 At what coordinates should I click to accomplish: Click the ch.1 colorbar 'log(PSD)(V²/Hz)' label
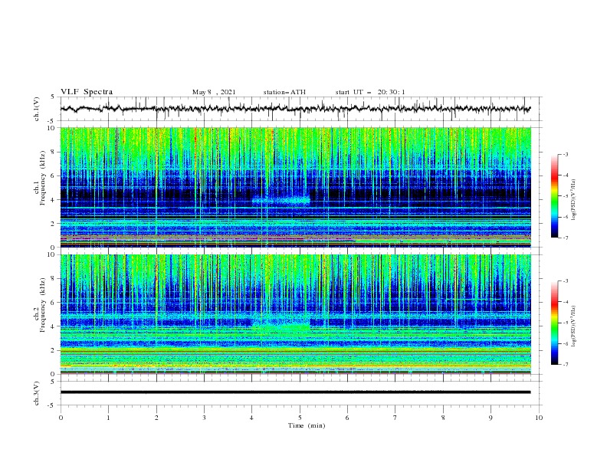[x=574, y=200]
